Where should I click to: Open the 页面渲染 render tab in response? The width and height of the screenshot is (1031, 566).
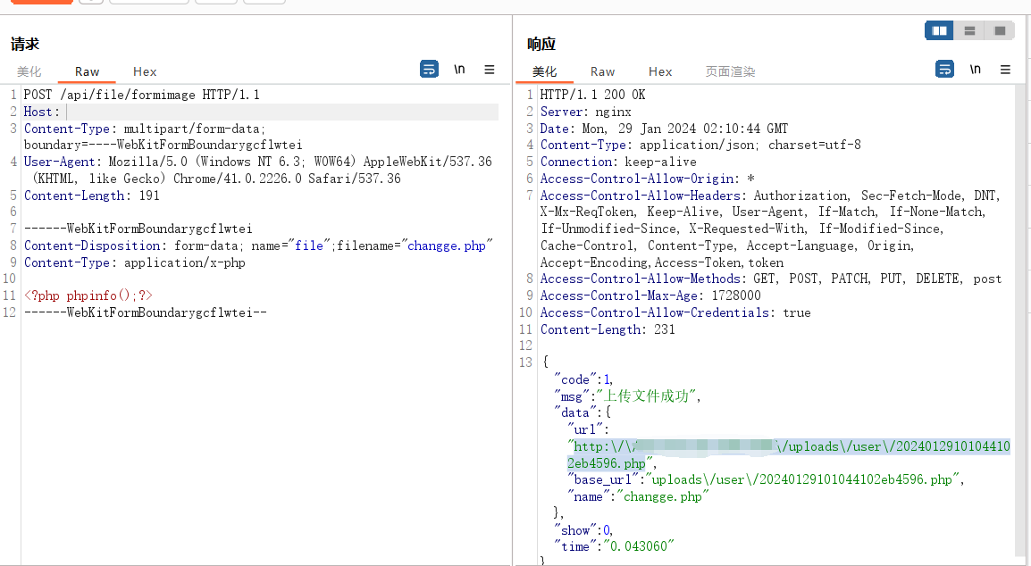tap(730, 71)
